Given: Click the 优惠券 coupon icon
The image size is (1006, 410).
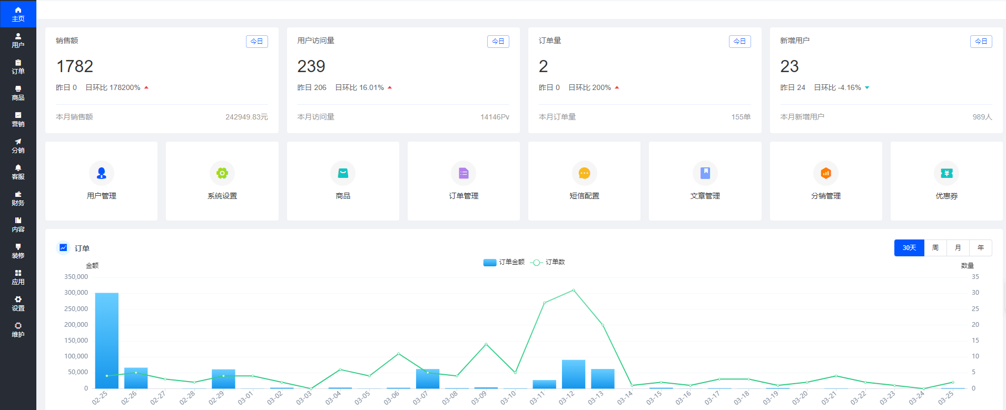Looking at the screenshot, I should pos(946,173).
